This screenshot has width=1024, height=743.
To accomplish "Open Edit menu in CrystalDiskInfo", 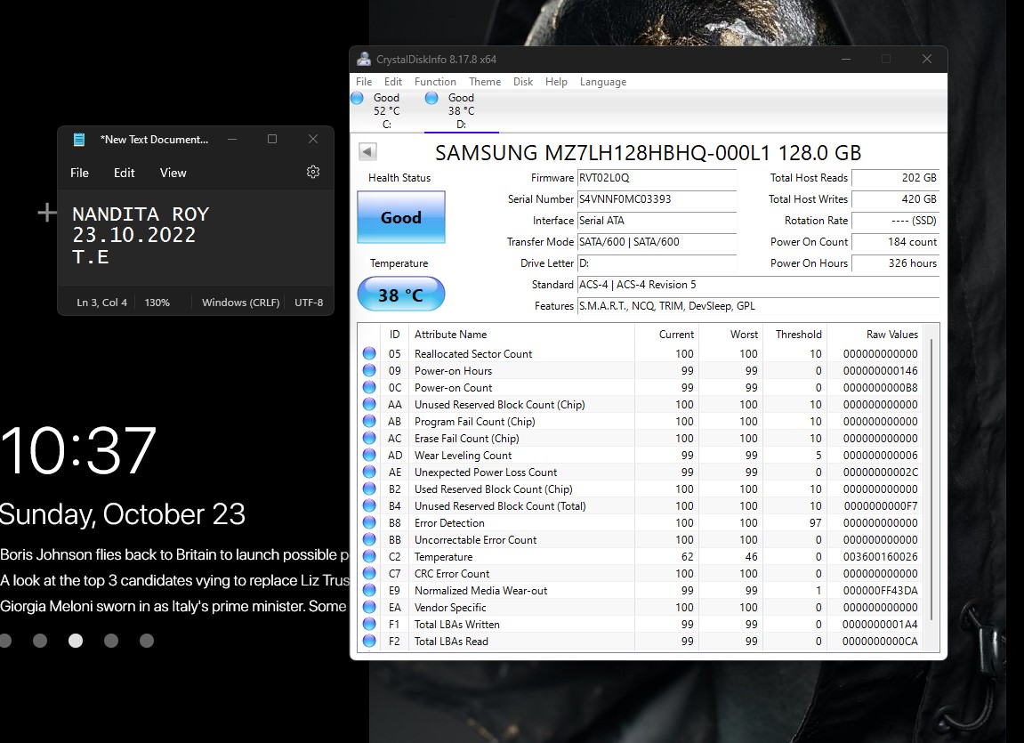I will coord(393,82).
